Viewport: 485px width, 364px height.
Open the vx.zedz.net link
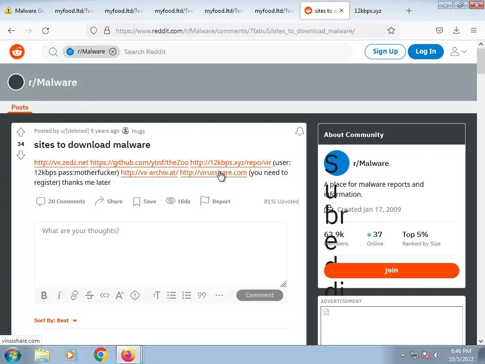tap(61, 163)
